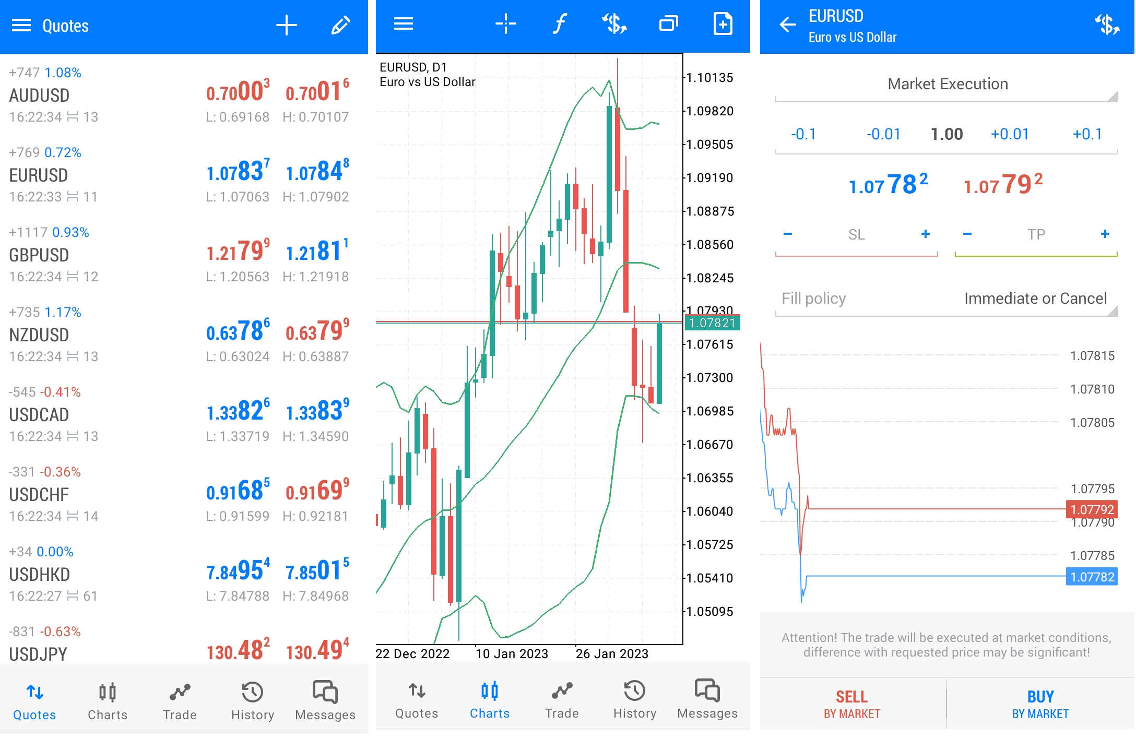
Task: Tap the plus icon to add a symbol
Action: 286,25
